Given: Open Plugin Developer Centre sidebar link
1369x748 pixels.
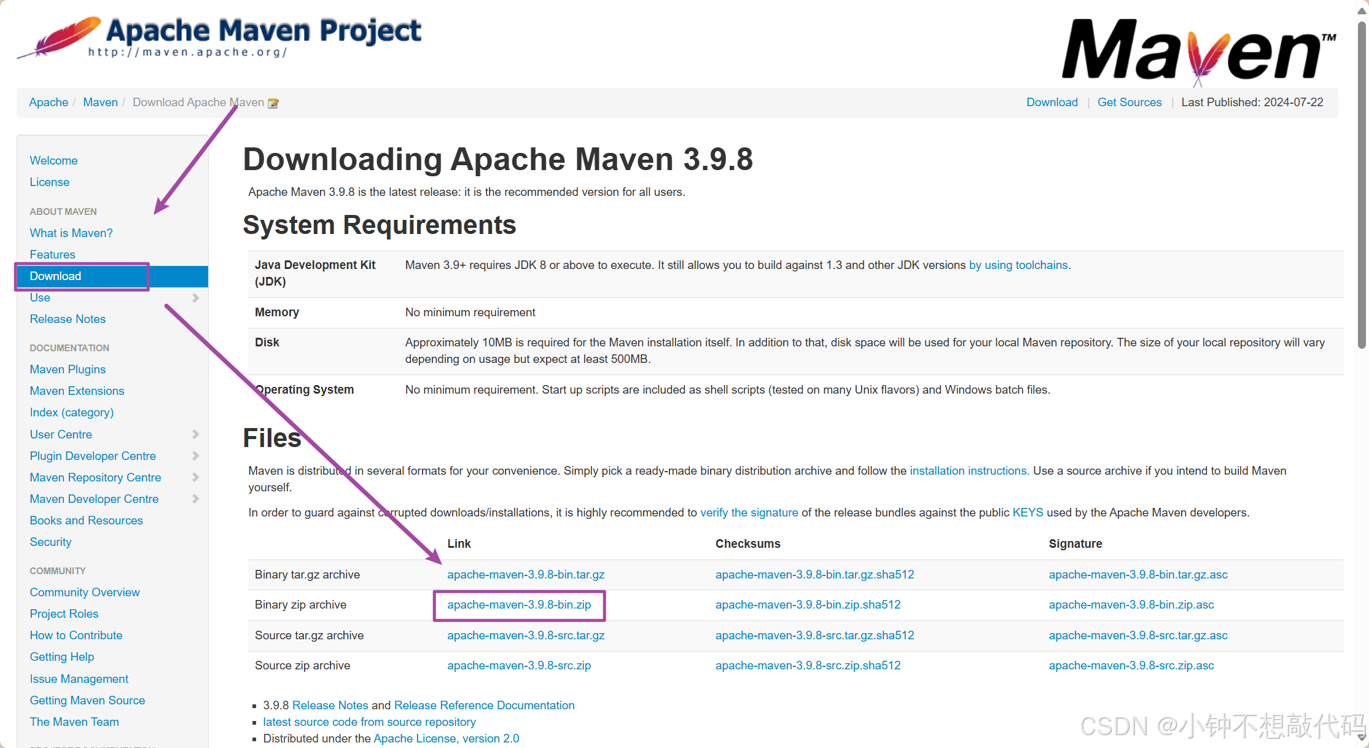Looking at the screenshot, I should click(x=93, y=456).
